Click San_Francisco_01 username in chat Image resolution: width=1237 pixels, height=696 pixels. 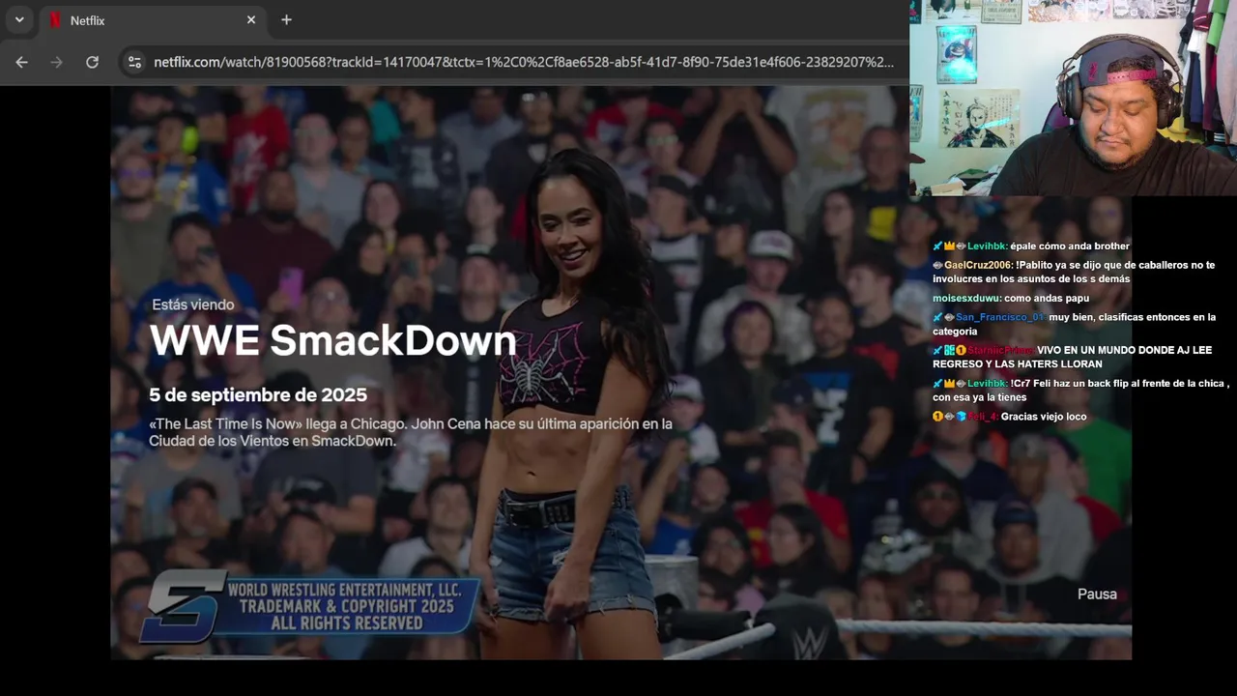(1000, 317)
